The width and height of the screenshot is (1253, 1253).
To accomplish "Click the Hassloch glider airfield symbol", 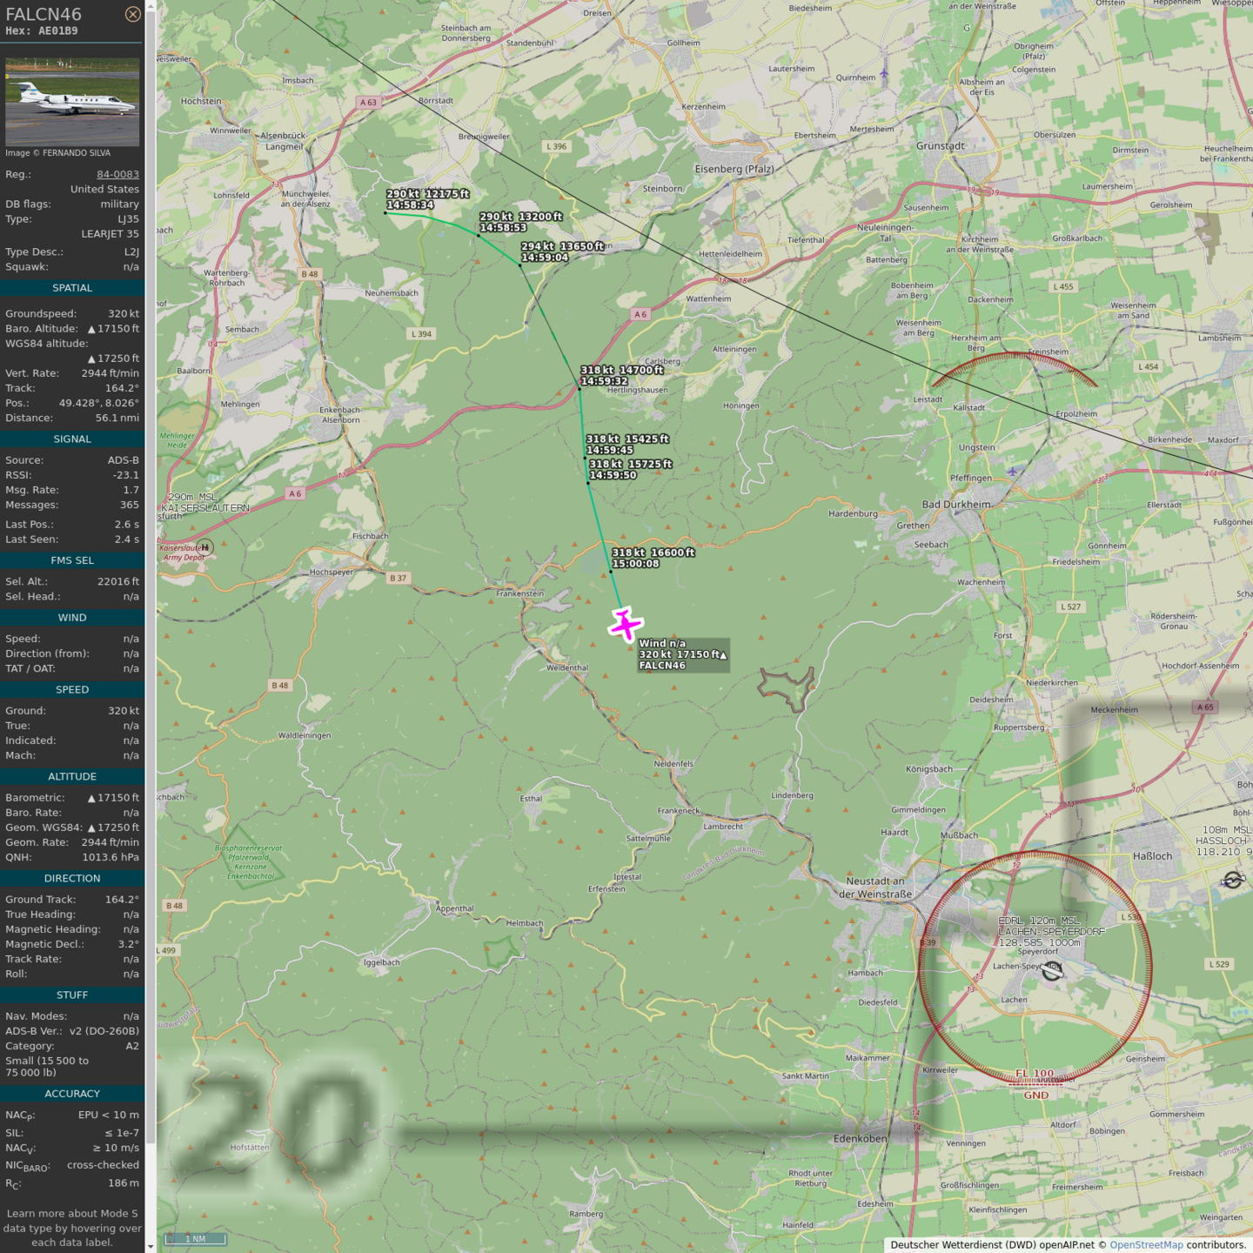I will point(1232,881).
